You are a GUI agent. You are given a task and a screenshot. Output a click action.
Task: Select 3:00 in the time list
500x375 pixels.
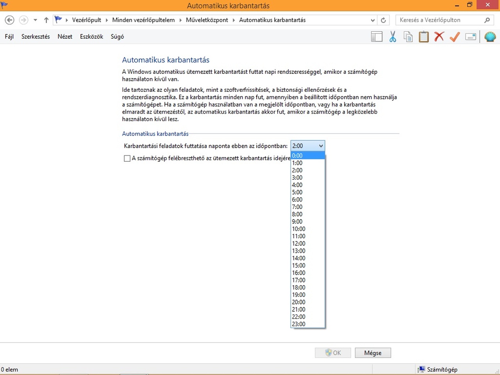pos(308,177)
